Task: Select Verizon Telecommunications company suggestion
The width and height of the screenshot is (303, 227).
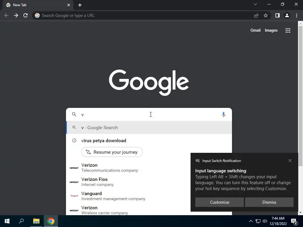Action: [x=128, y=168]
